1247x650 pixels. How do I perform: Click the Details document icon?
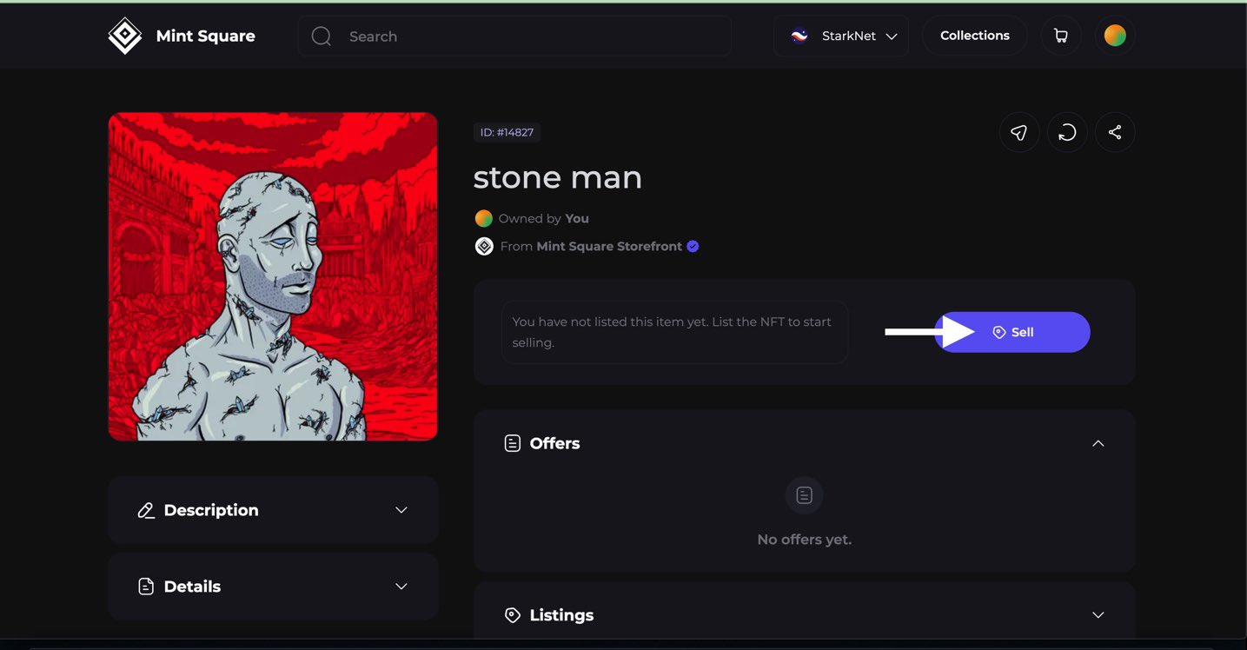(x=146, y=587)
